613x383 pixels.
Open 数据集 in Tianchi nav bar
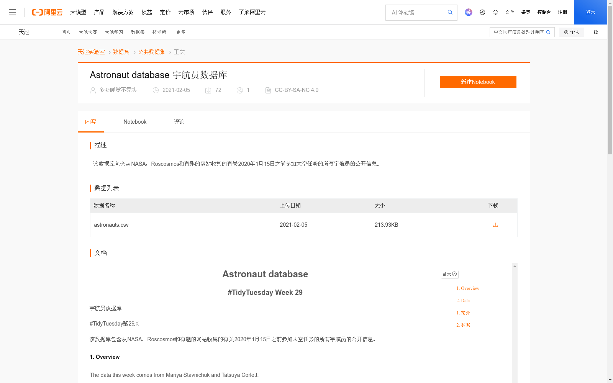(x=138, y=32)
